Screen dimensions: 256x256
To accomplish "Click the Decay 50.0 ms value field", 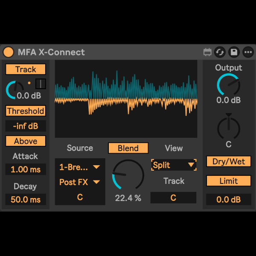I will click(x=26, y=200).
